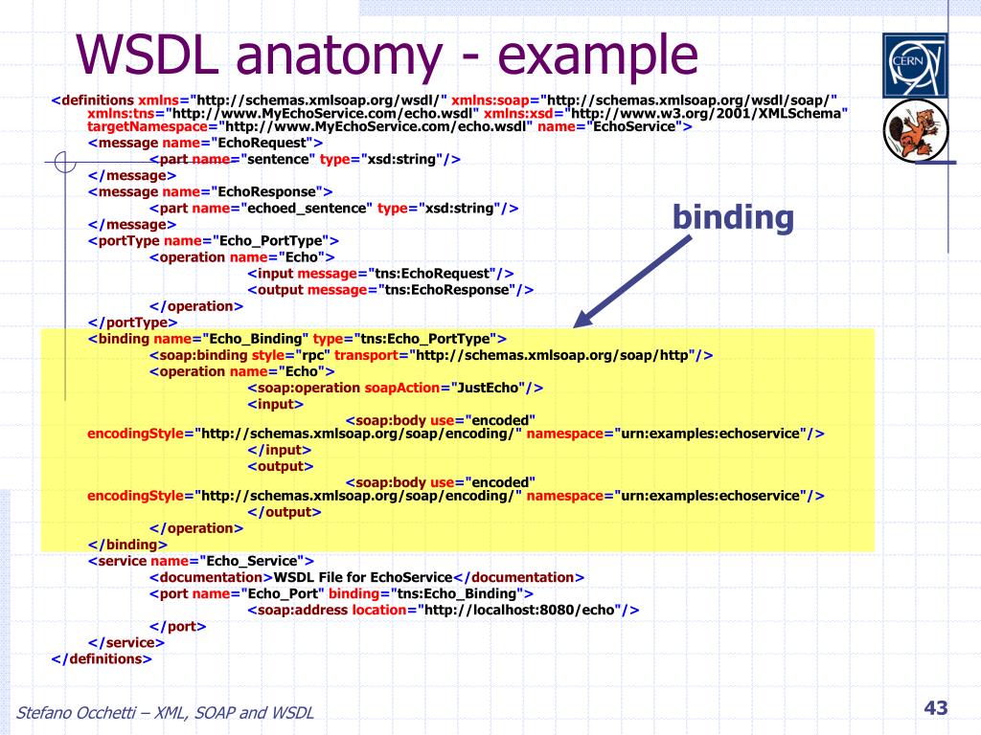This screenshot has height=735, width=981.
Task: Click operation name="Echo" under portType
Action: point(242,257)
